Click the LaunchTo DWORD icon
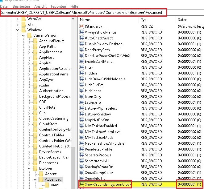Screen dimensions: 204x189 tap(82, 102)
